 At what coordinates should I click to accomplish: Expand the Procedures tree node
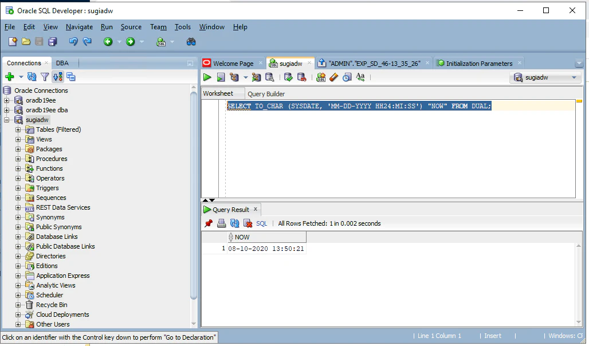(x=18, y=159)
